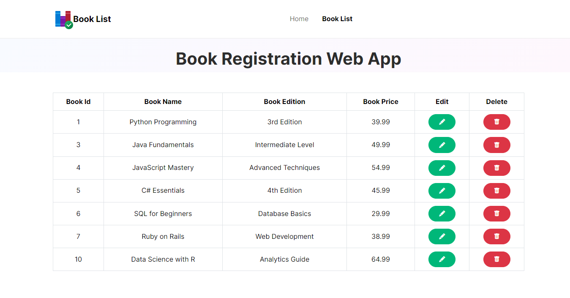Delete the JavaScript Mastery entry
570x298 pixels.
pos(496,168)
